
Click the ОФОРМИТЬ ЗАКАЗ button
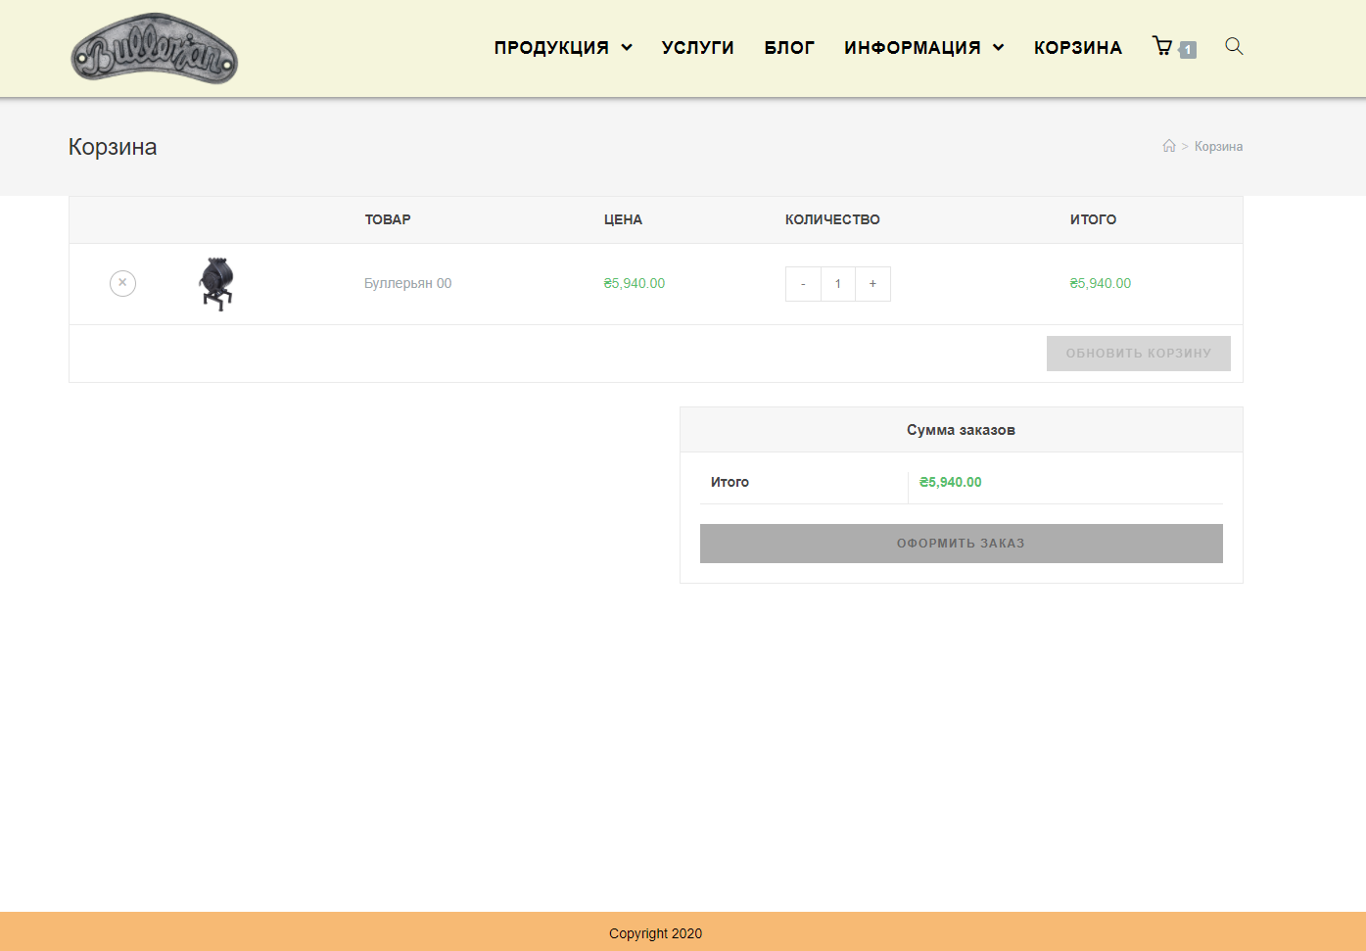[x=962, y=544]
